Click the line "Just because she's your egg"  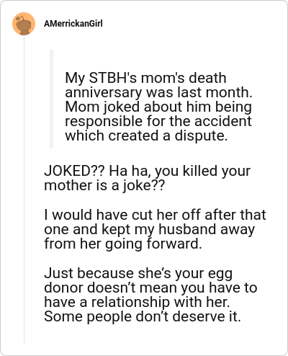point(138,274)
